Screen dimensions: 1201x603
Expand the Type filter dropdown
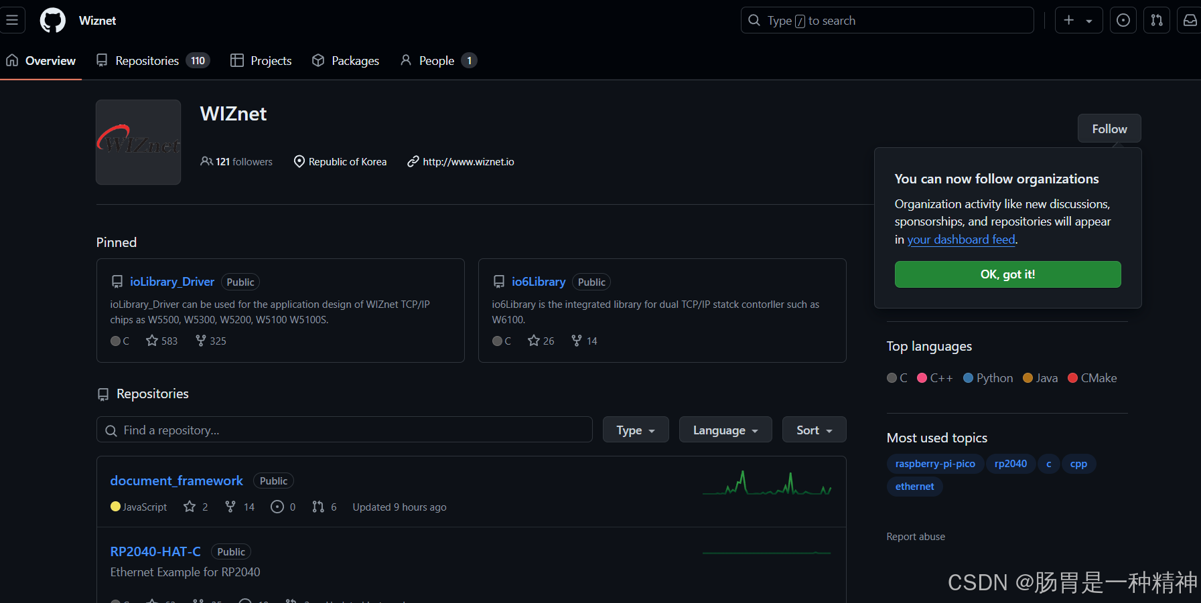coord(636,430)
